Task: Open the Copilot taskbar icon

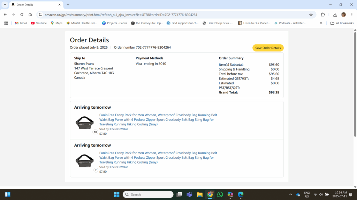Action: coord(230,194)
